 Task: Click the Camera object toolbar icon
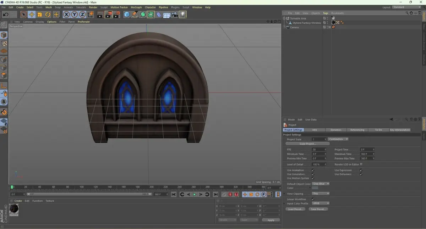tap(175, 15)
